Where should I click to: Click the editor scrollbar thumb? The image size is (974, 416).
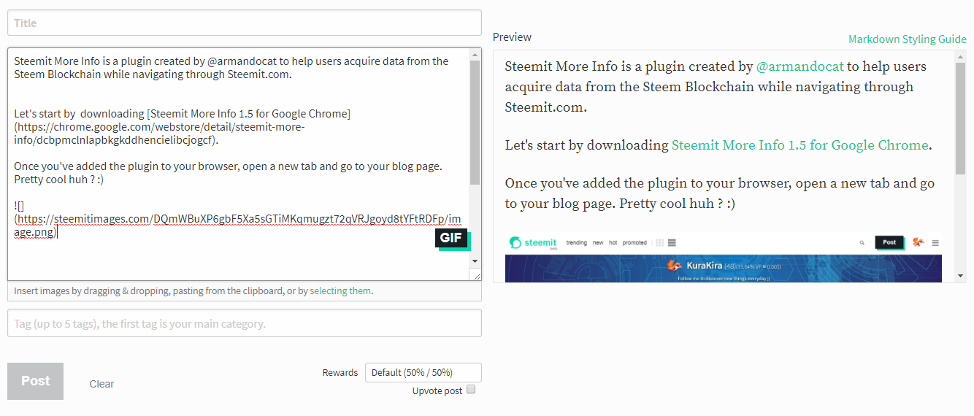[475, 122]
